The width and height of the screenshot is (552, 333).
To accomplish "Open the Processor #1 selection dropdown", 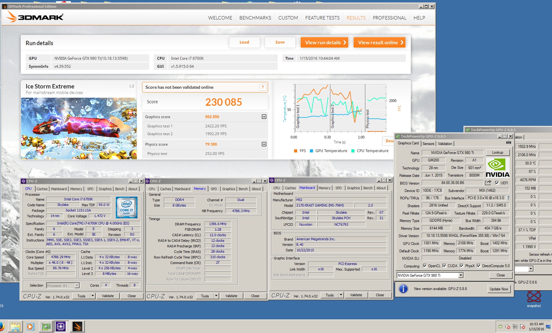I will pyautogui.click(x=77, y=285).
